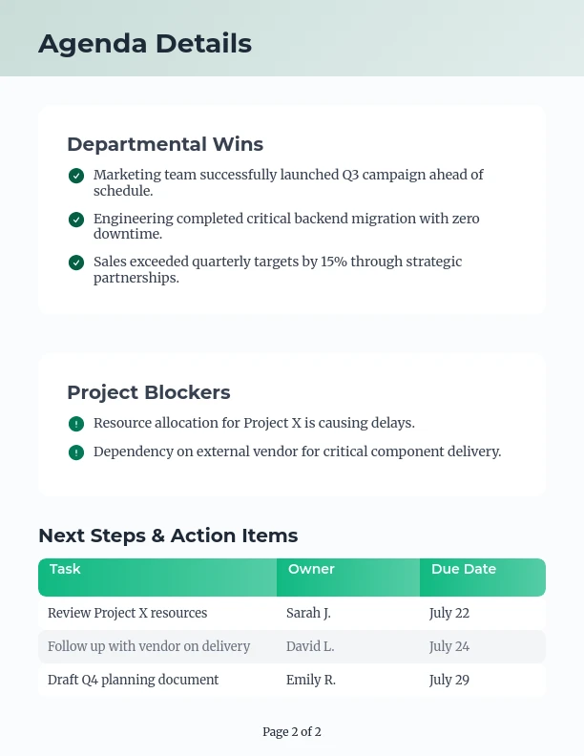Click owner Sarah J. in the table
Image resolution: width=584 pixels, height=756 pixels.
(308, 613)
